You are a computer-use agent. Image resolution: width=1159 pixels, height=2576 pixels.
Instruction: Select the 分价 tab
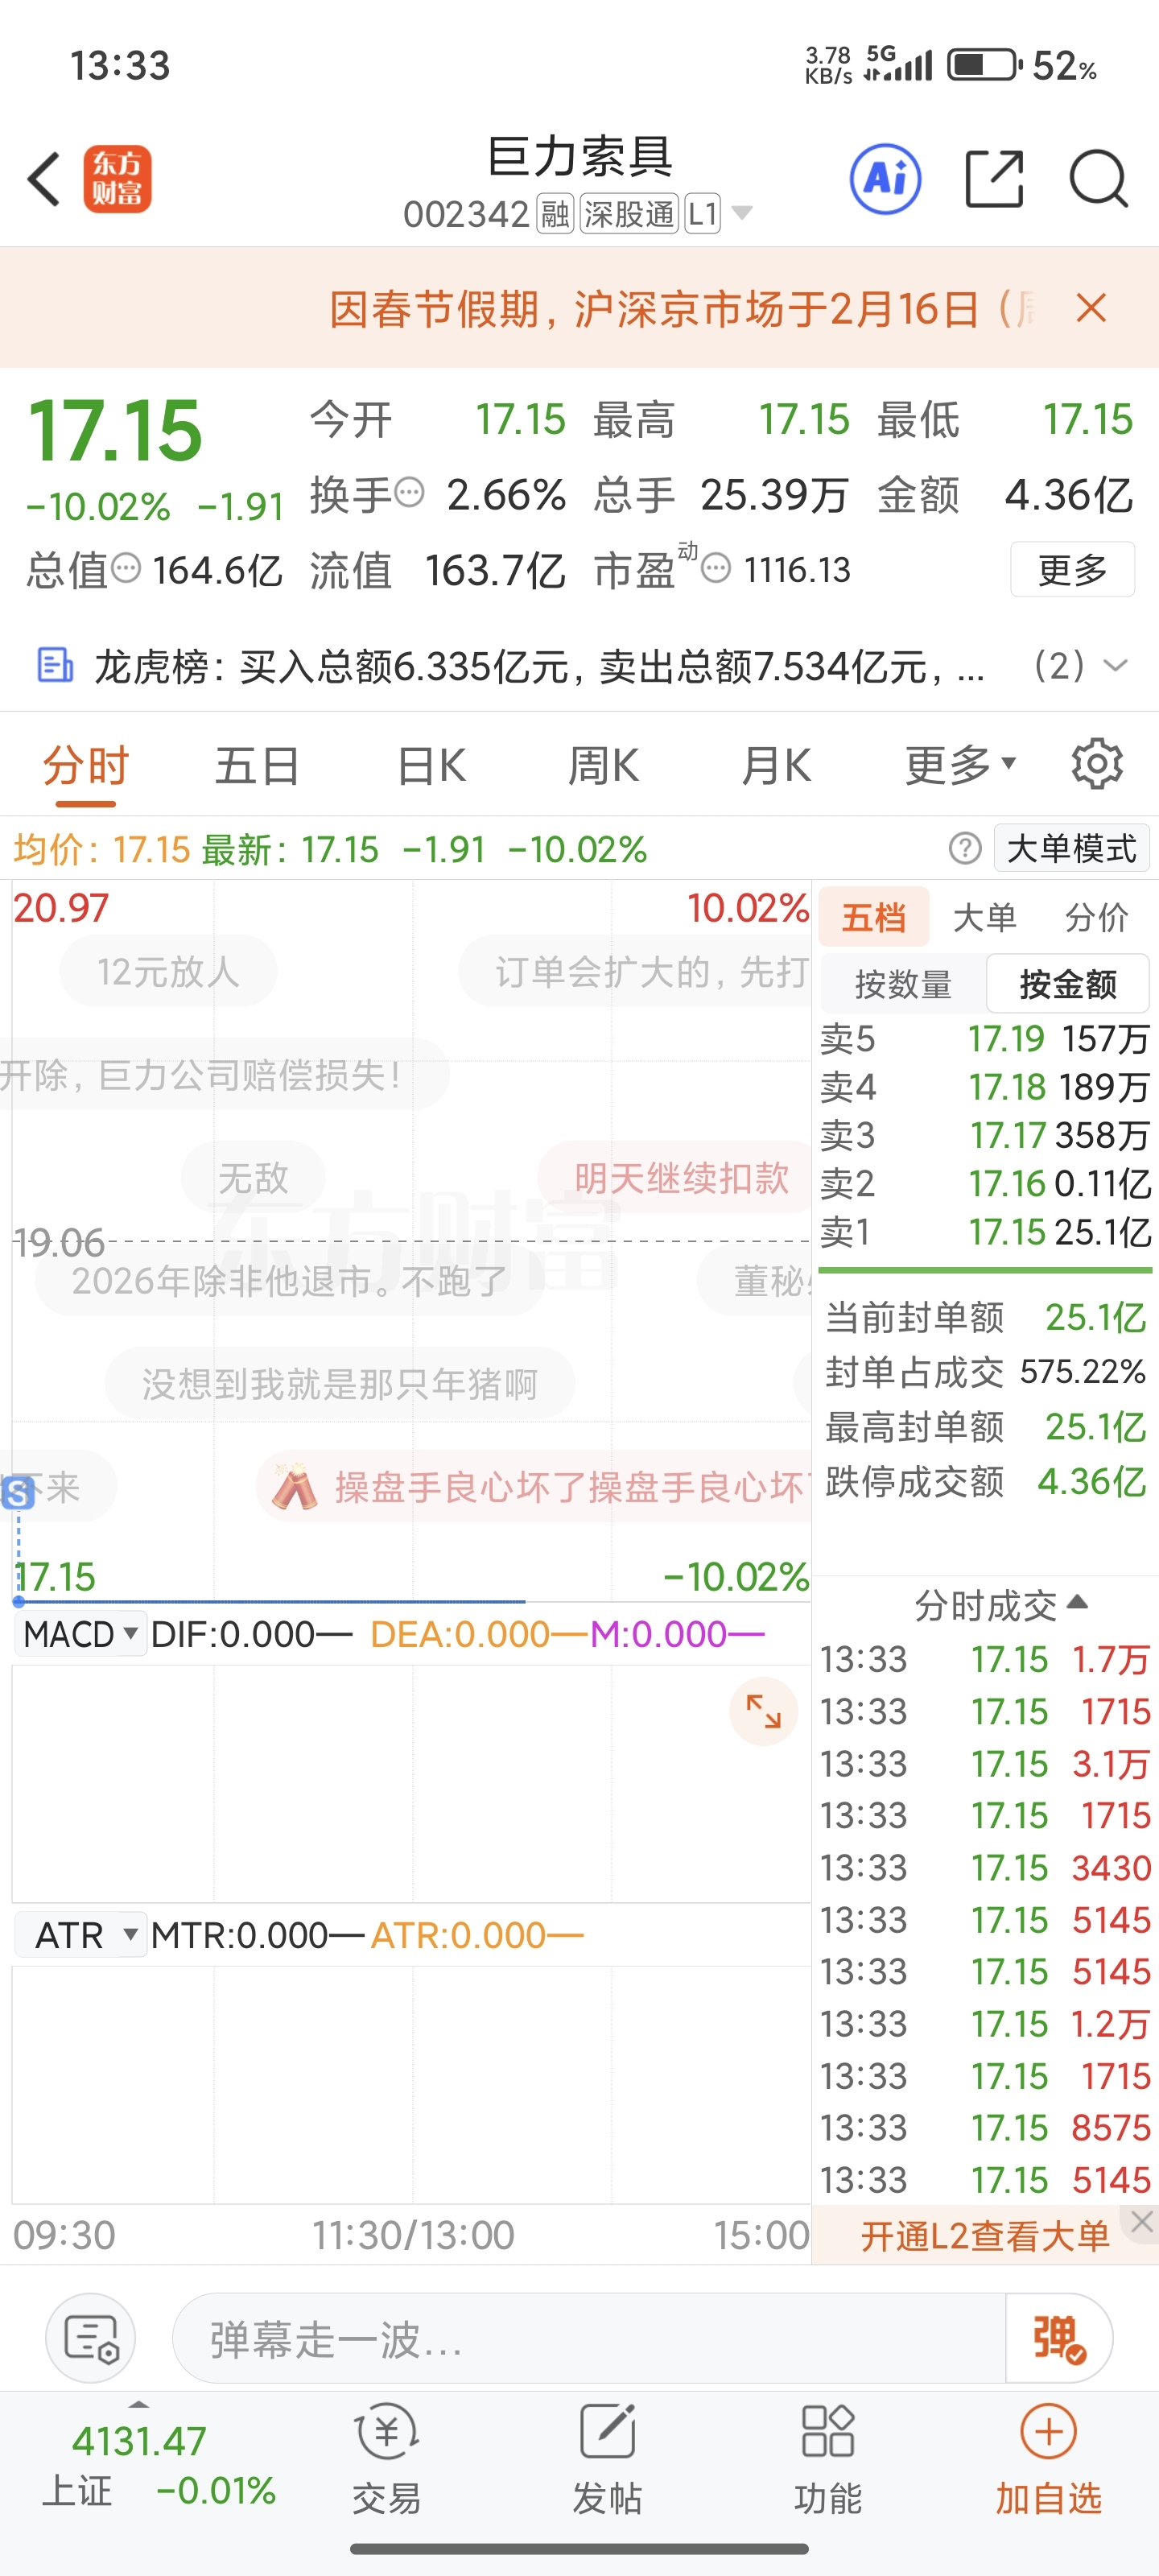pos(1097,916)
